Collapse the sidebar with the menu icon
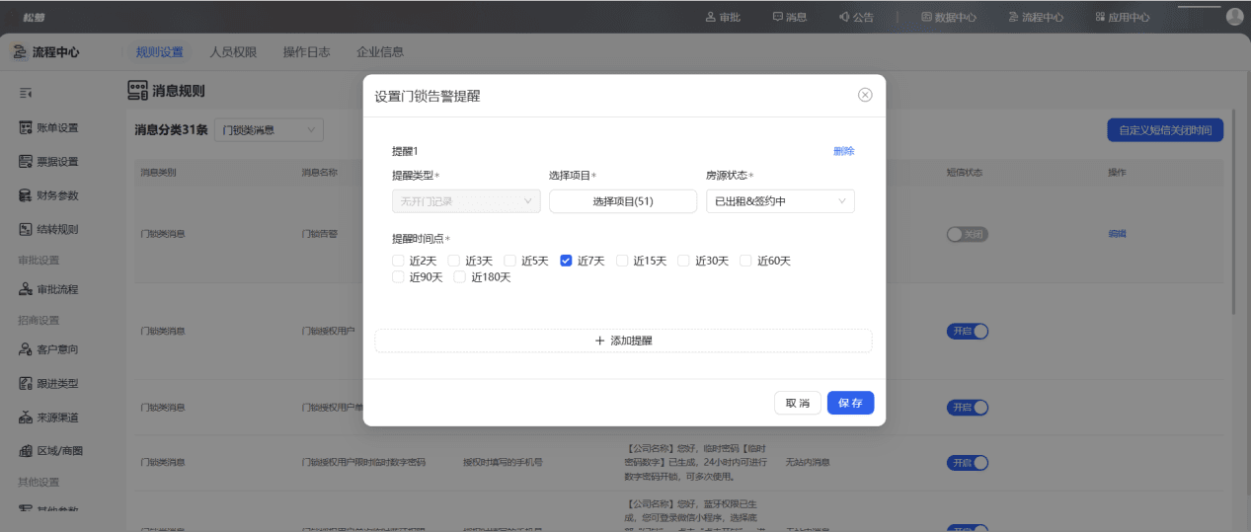The width and height of the screenshot is (1251, 532). 26,93
